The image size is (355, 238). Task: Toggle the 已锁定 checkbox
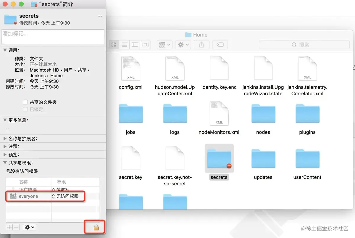(x=25, y=110)
